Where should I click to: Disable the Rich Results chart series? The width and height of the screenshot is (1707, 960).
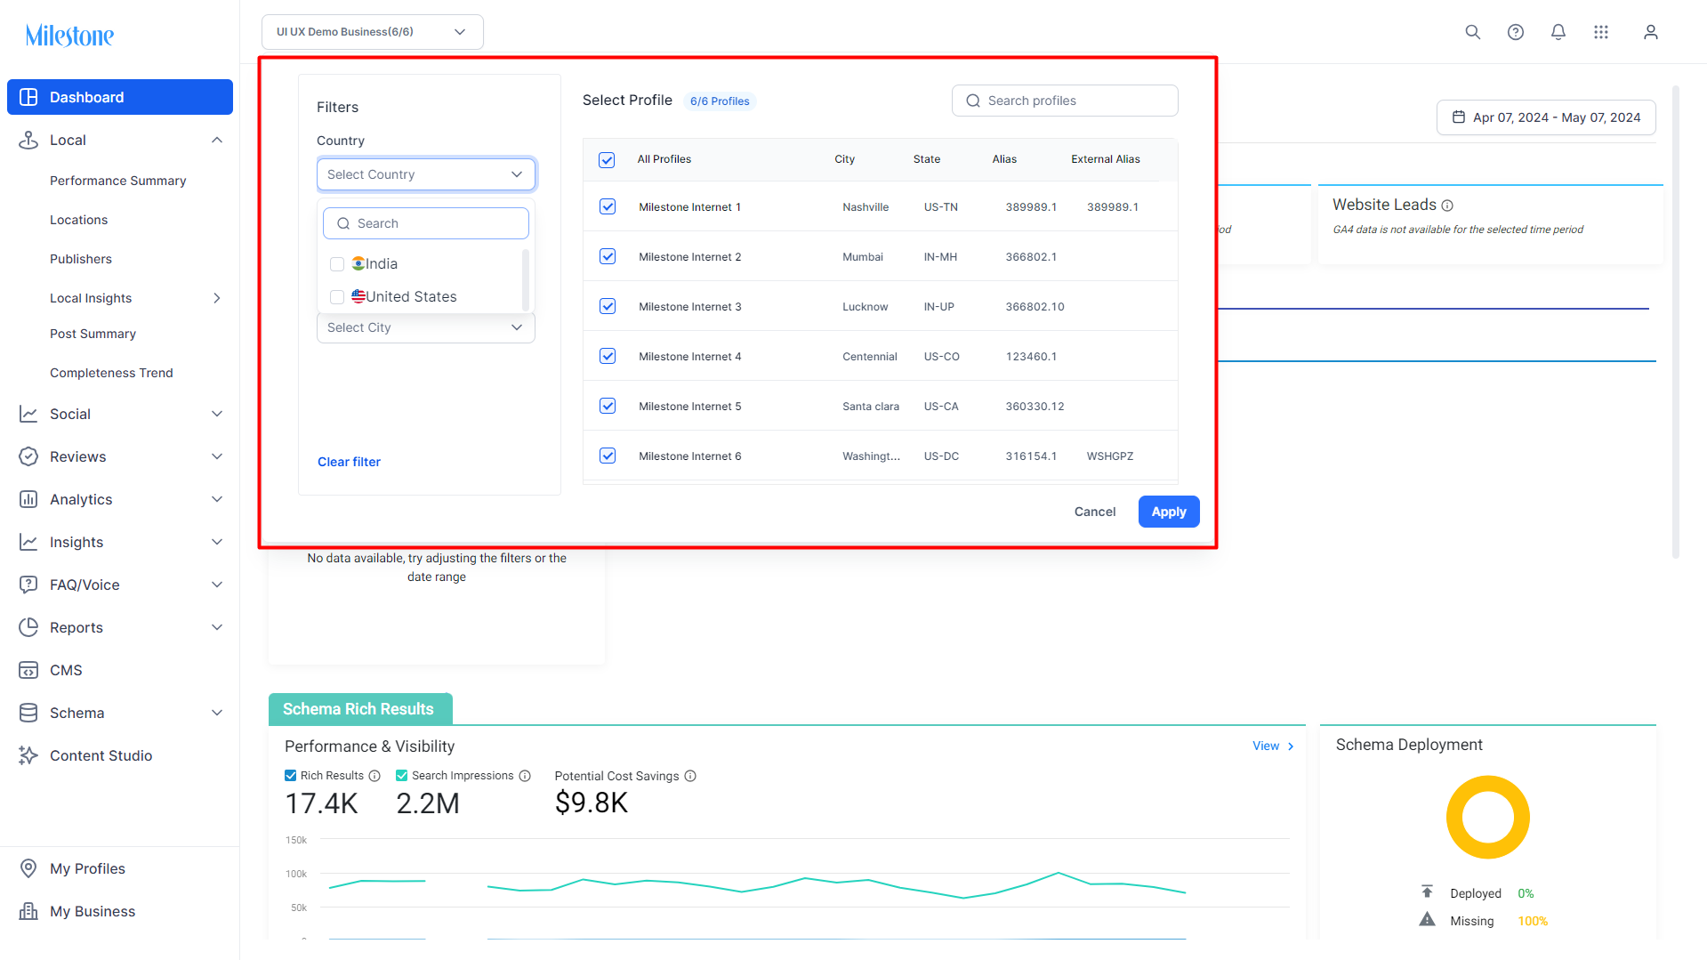point(290,776)
